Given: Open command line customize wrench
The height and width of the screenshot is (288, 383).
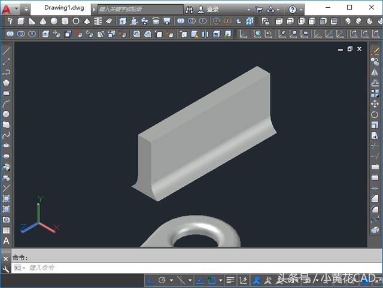Looking at the screenshot, I should 6,268.
